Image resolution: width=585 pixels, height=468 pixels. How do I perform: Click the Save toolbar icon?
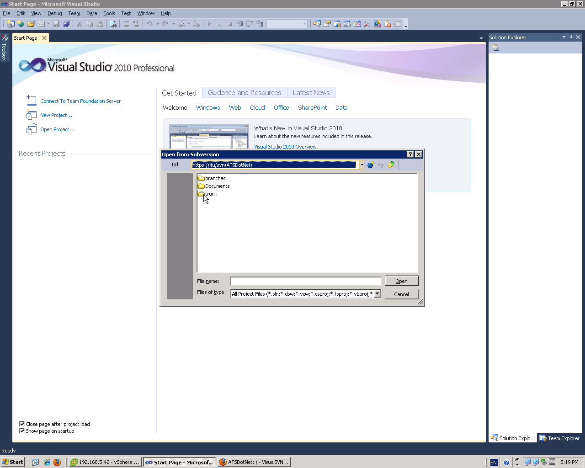(x=56, y=24)
